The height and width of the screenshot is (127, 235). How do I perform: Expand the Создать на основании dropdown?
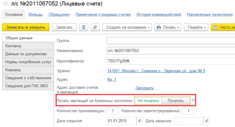click(127, 27)
